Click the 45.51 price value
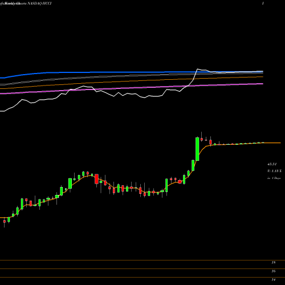The image size is (285, 285). (272, 164)
